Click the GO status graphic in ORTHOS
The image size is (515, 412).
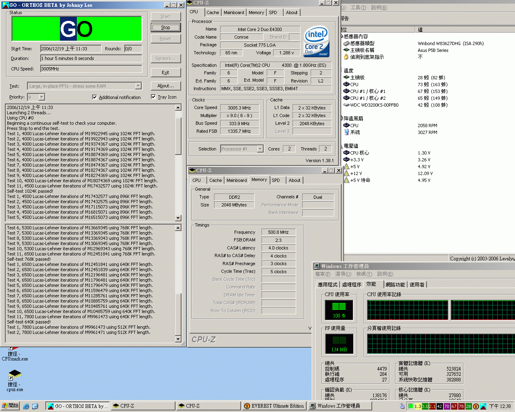(76, 29)
